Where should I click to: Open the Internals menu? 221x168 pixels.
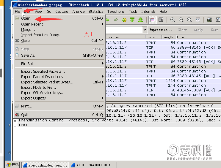pyautogui.click(x=148, y=12)
